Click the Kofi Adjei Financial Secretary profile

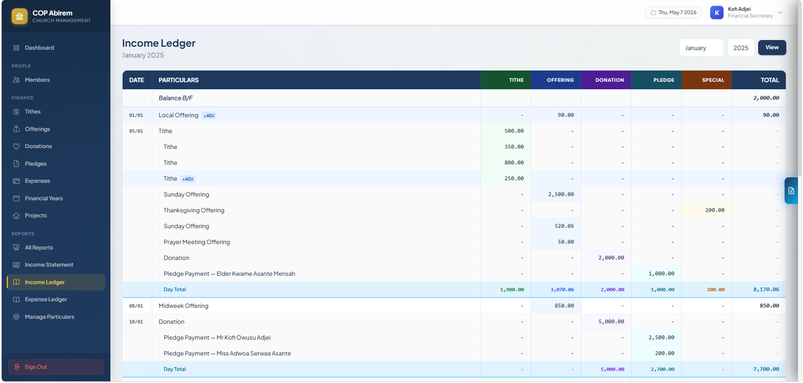[747, 13]
